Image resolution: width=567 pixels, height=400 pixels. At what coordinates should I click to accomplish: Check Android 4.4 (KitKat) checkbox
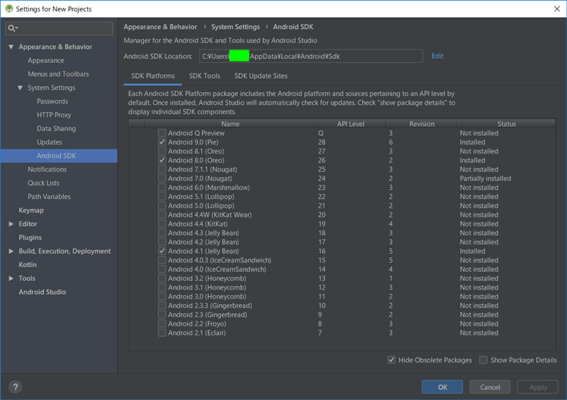pyautogui.click(x=162, y=224)
